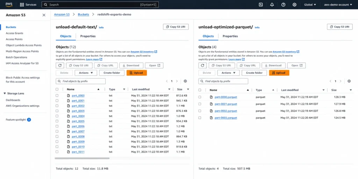Refresh the unload-default-text object list
The width and height of the screenshot is (358, 179).
(60, 65)
